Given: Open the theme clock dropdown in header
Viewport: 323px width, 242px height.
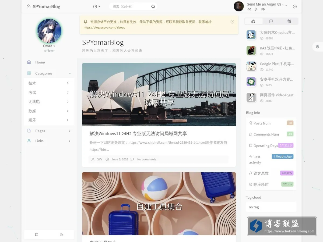Looking at the screenshot, I should point(97,6).
